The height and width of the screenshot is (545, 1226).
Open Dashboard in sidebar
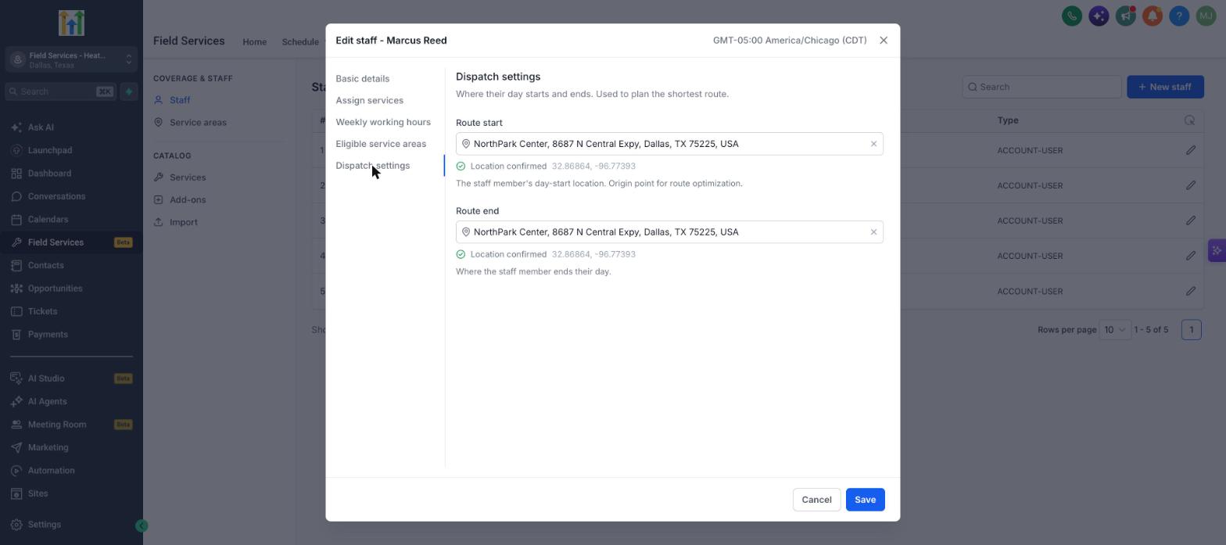pos(71,174)
